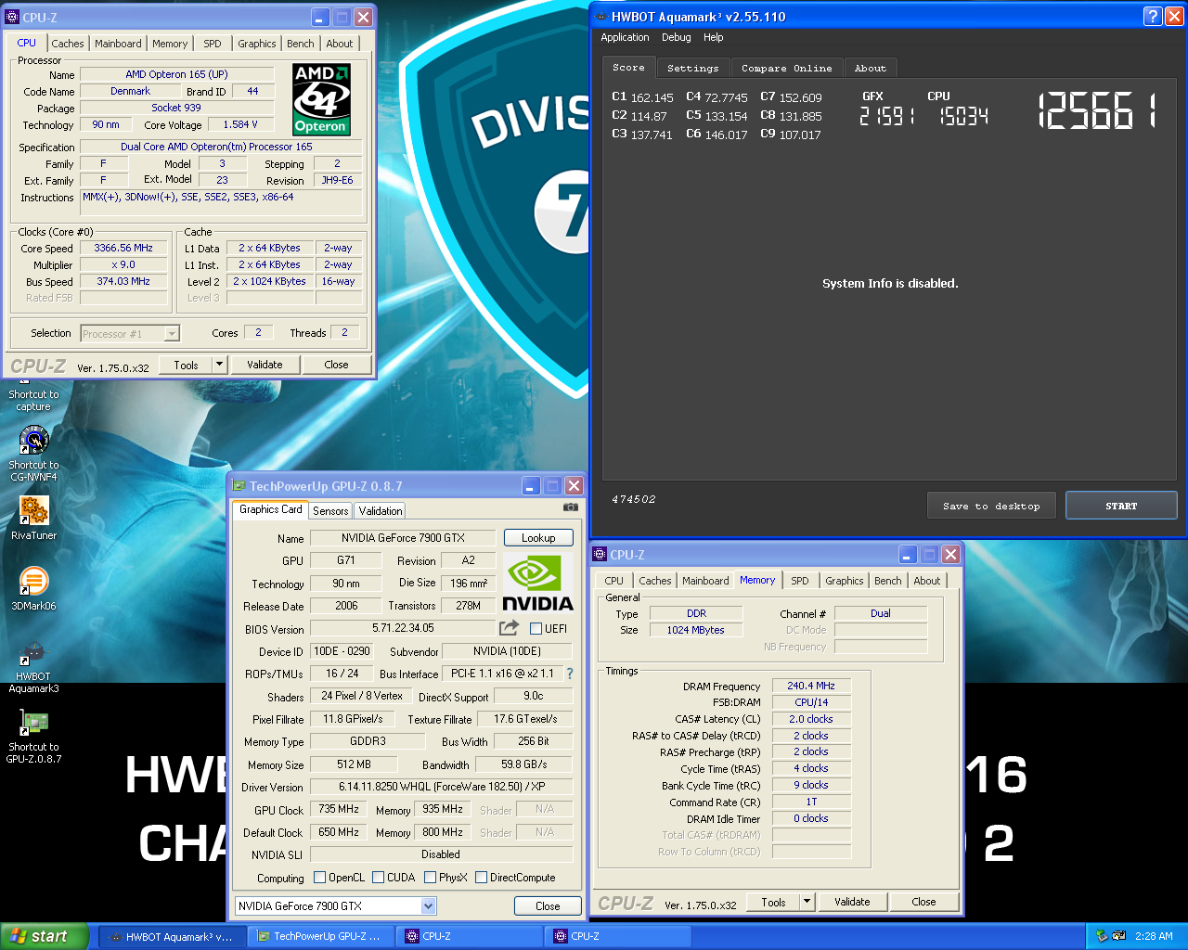Click the Lookup button in GPU-Z
1188x950 pixels.
tap(538, 537)
